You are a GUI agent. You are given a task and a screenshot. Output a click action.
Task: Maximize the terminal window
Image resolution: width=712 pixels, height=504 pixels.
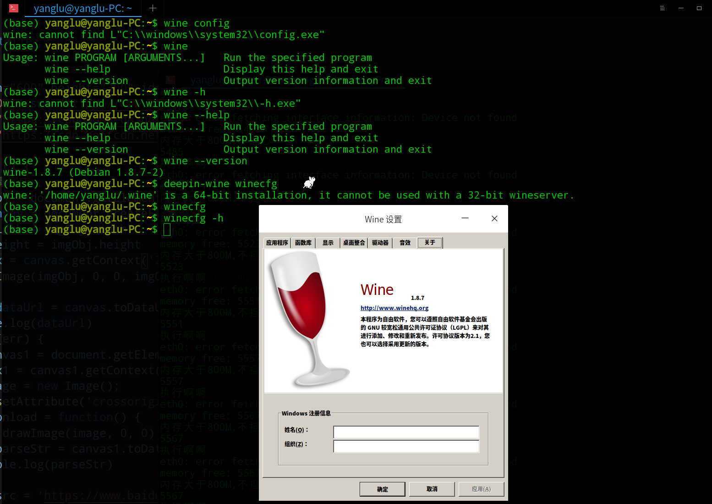pos(699,8)
